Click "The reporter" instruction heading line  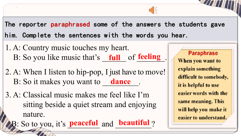point(115,24)
